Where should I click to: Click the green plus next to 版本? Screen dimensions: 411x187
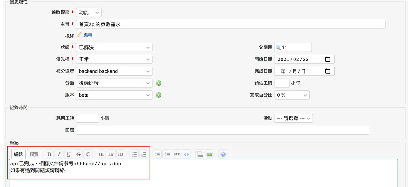pos(159,95)
